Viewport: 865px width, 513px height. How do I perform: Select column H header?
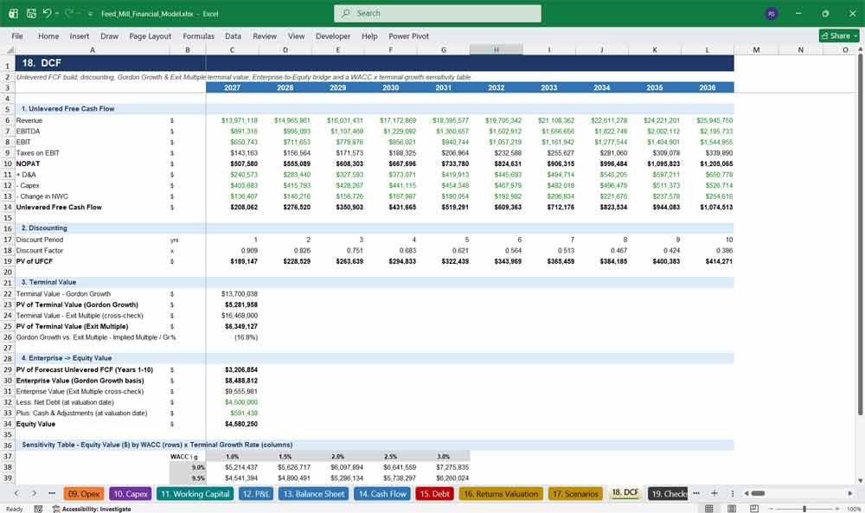[x=496, y=49]
